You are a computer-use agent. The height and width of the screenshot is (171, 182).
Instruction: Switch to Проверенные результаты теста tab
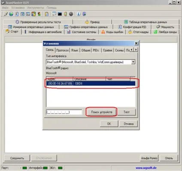[x=38, y=22]
